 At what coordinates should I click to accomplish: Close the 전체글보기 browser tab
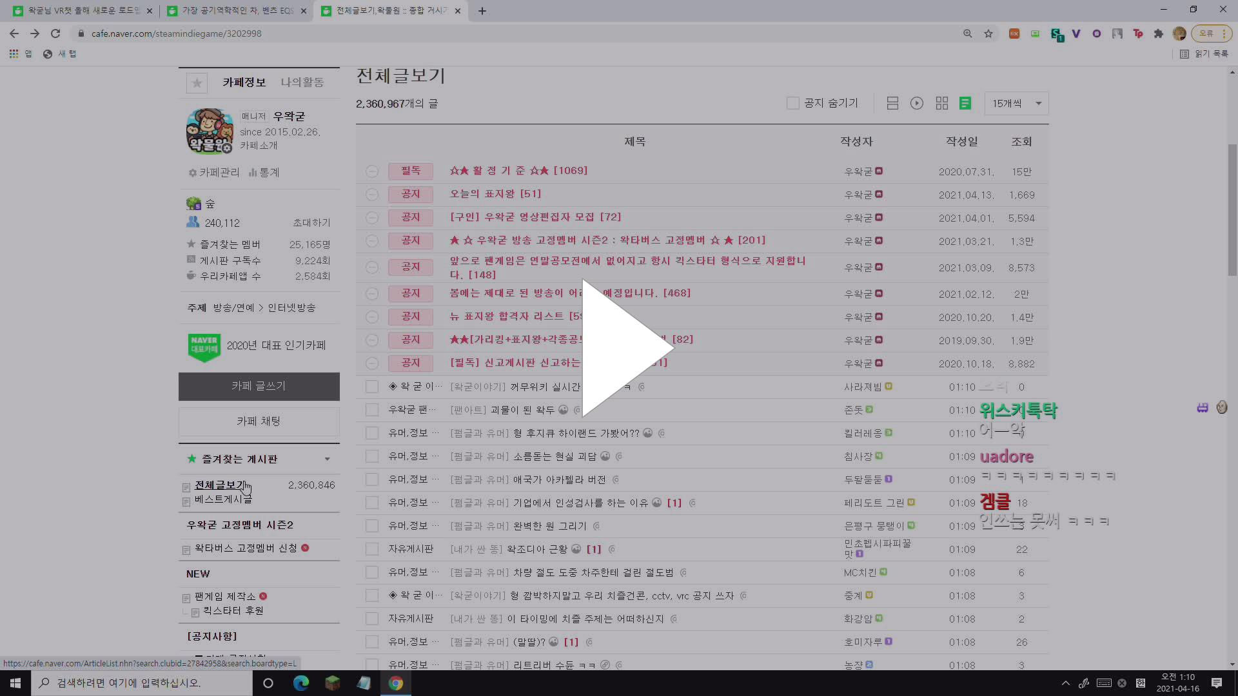pos(458,11)
